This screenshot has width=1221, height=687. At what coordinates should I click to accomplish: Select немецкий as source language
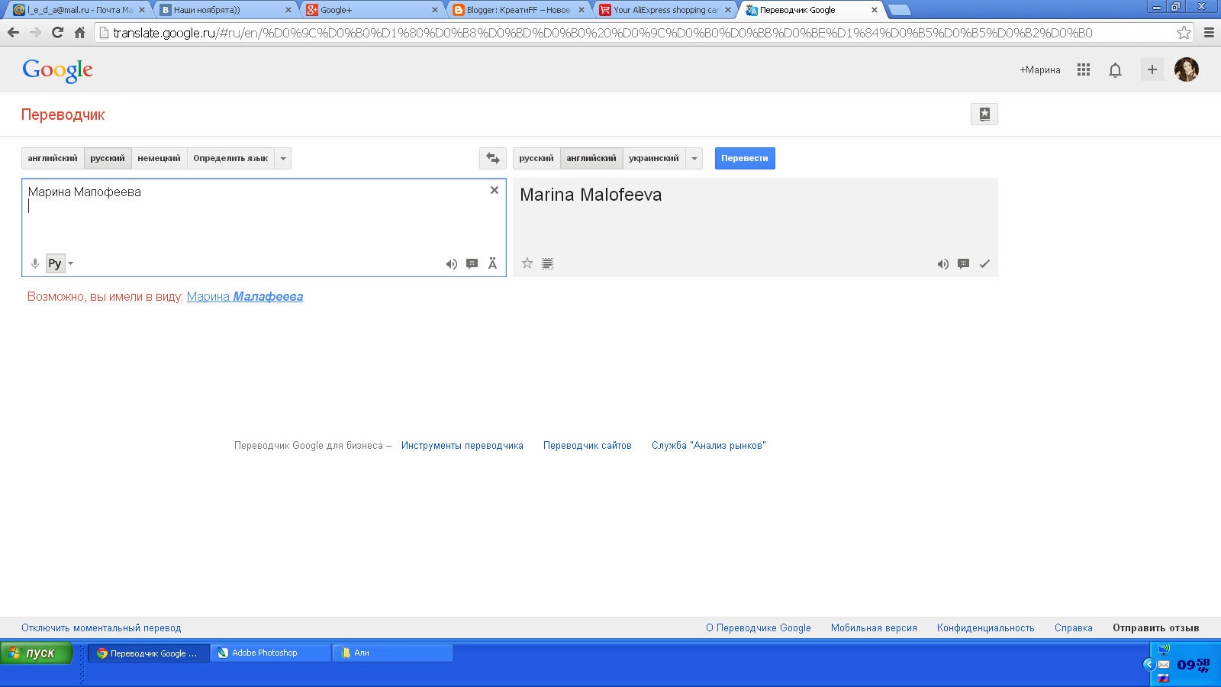click(x=159, y=158)
